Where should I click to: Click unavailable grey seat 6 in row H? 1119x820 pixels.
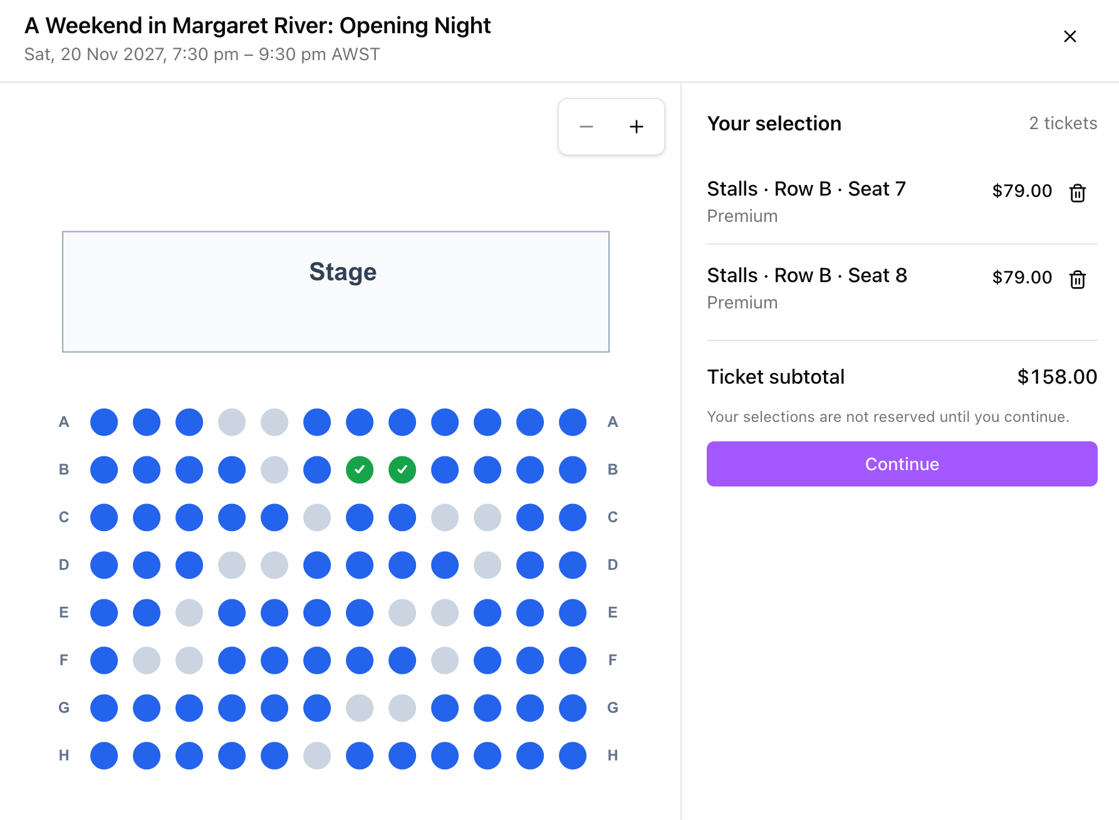[x=317, y=755]
